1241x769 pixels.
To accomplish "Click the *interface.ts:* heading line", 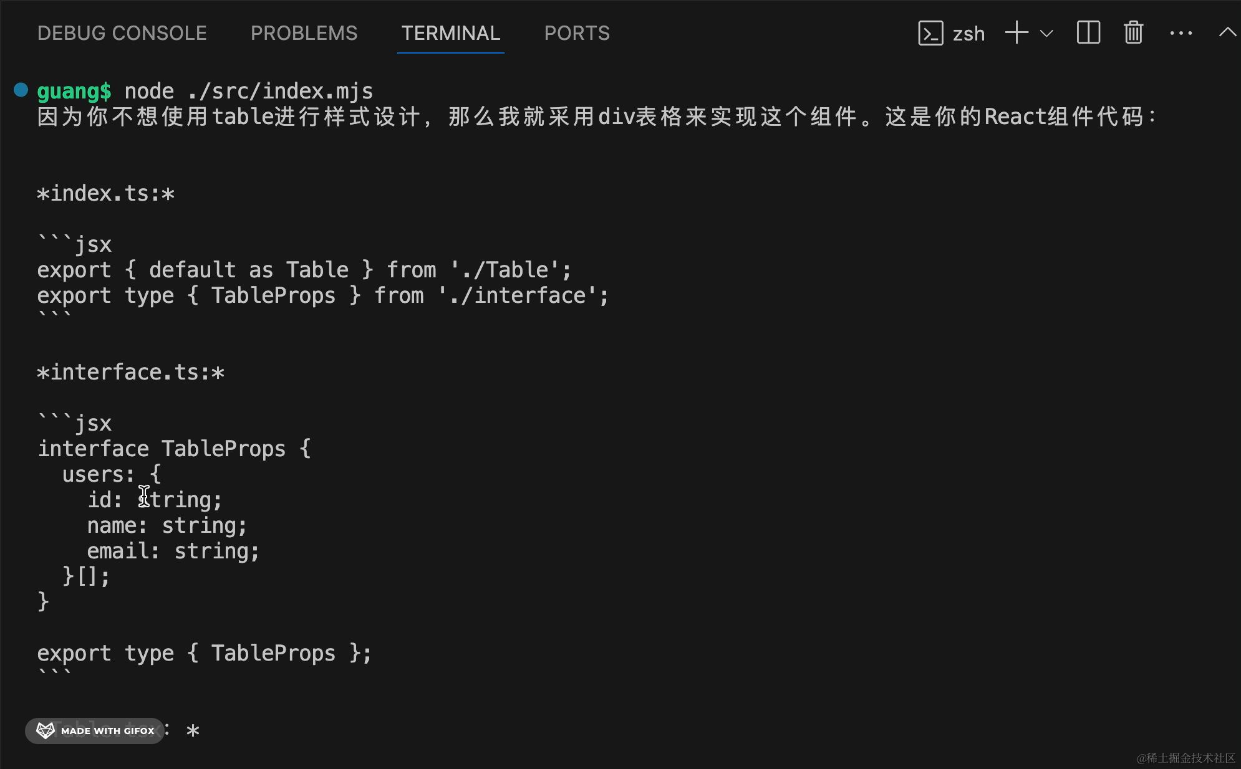I will point(130,372).
